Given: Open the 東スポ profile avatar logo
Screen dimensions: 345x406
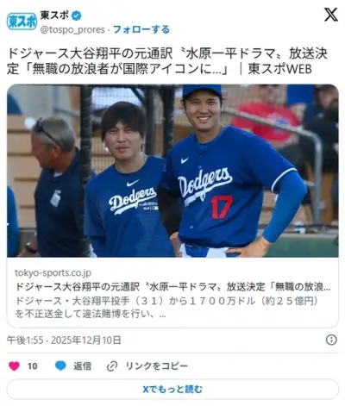Looking at the screenshot, I should coord(22,22).
